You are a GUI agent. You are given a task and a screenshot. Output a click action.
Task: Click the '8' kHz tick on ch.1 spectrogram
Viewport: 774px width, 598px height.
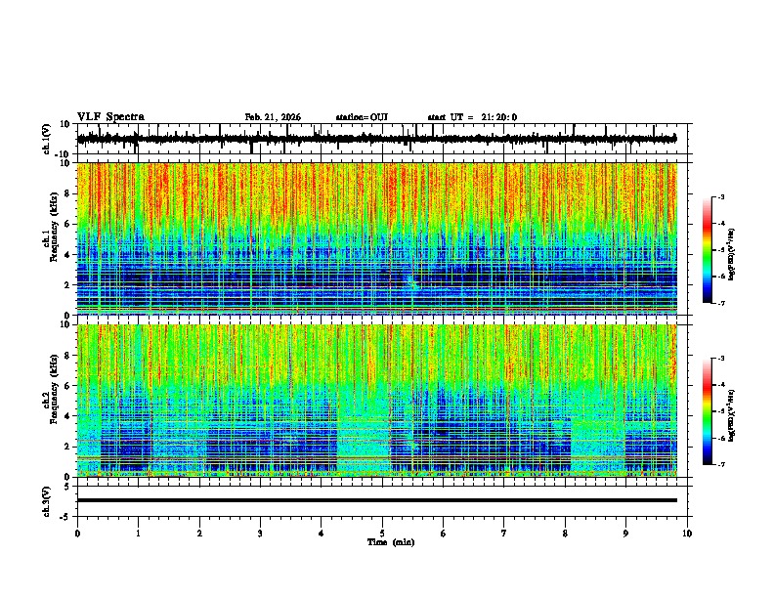coord(68,193)
